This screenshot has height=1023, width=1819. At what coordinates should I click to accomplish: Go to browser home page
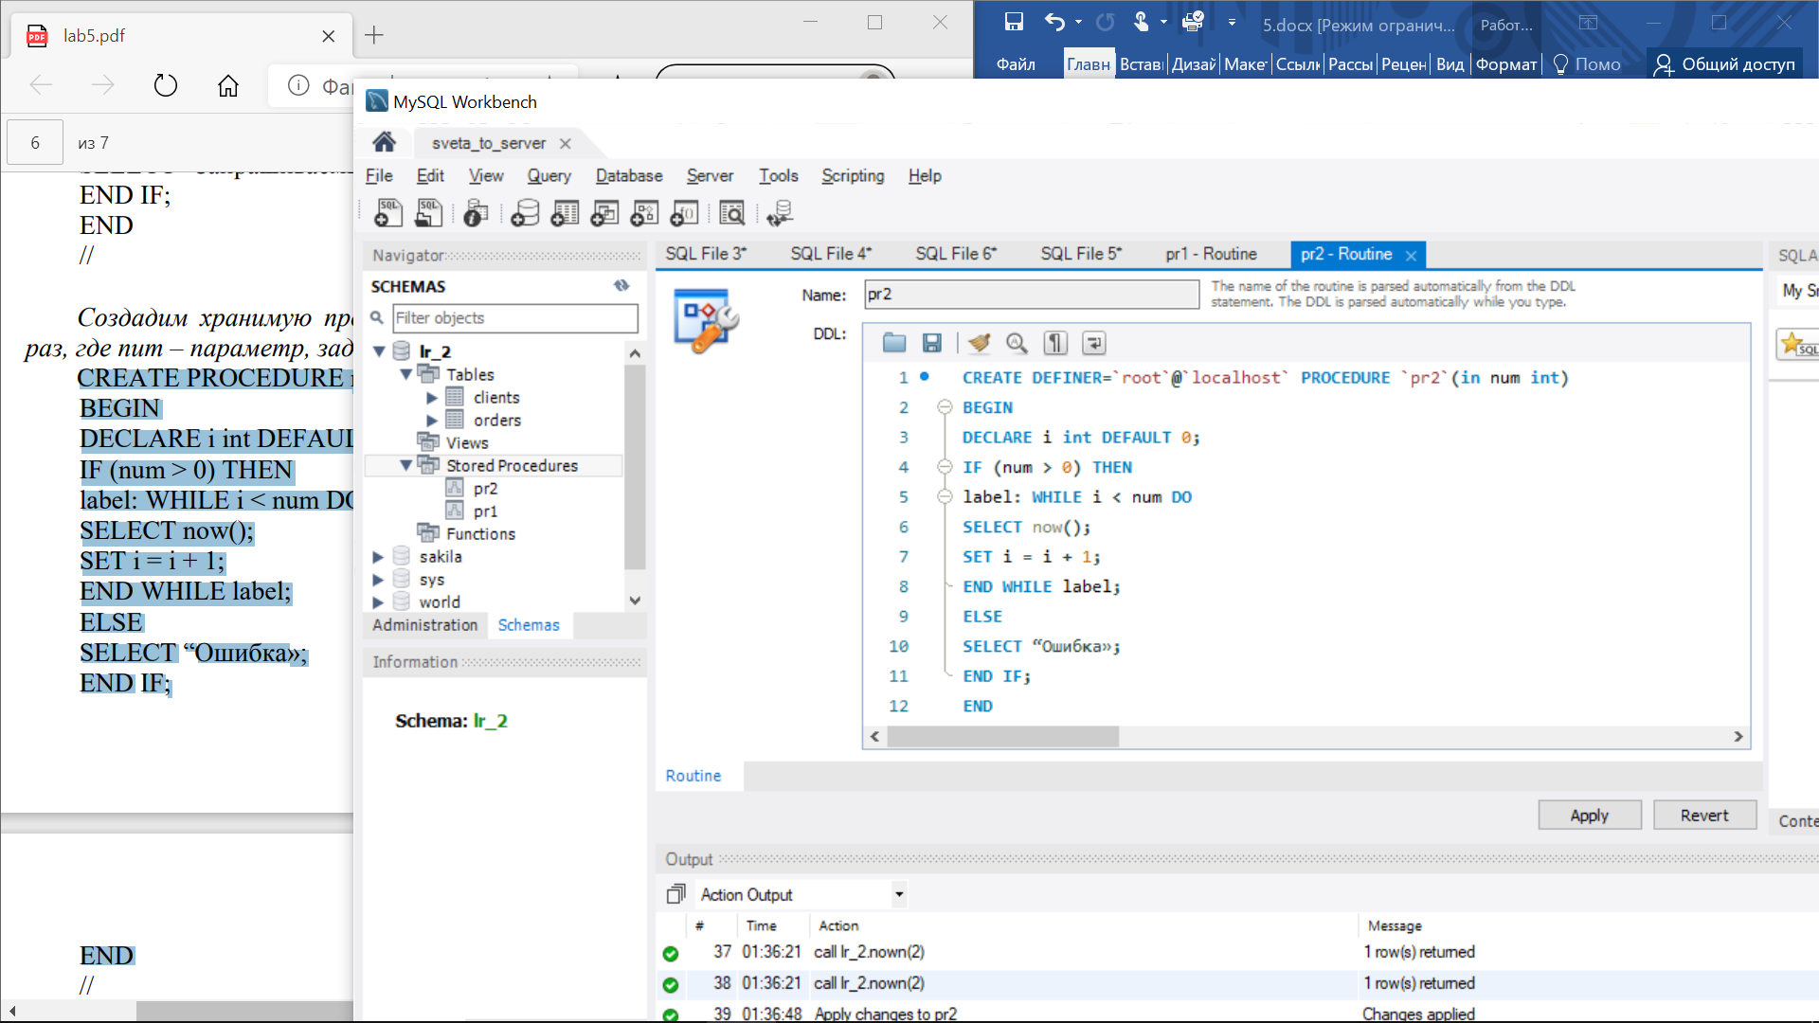pos(228,85)
